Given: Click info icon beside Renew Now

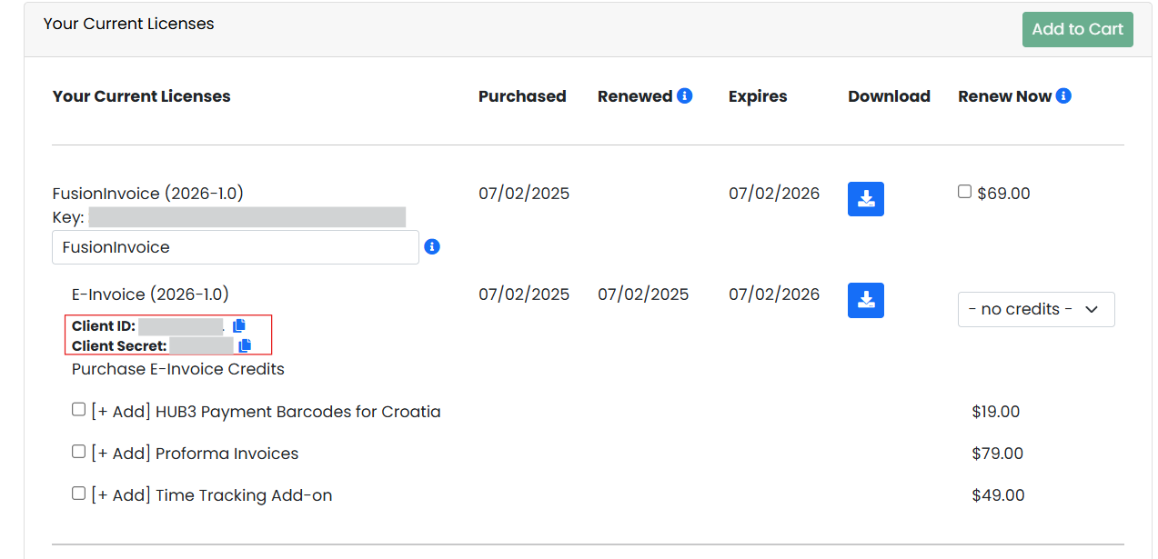Looking at the screenshot, I should point(1063,95).
